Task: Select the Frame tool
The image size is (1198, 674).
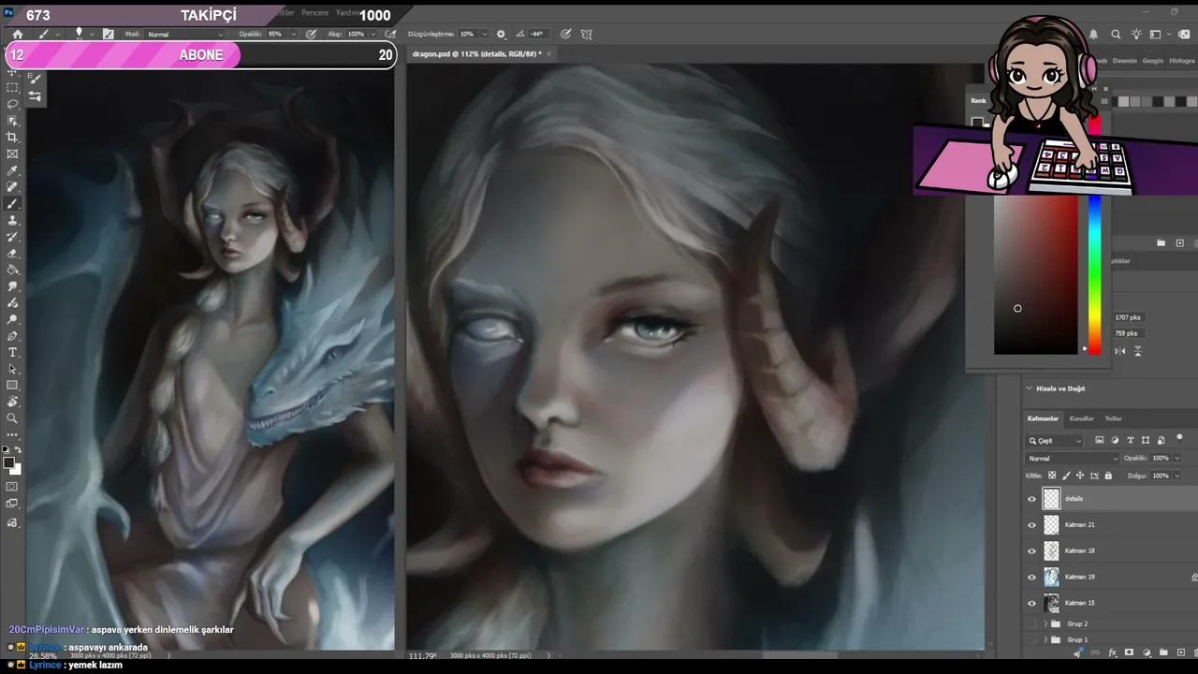Action: coord(12,154)
